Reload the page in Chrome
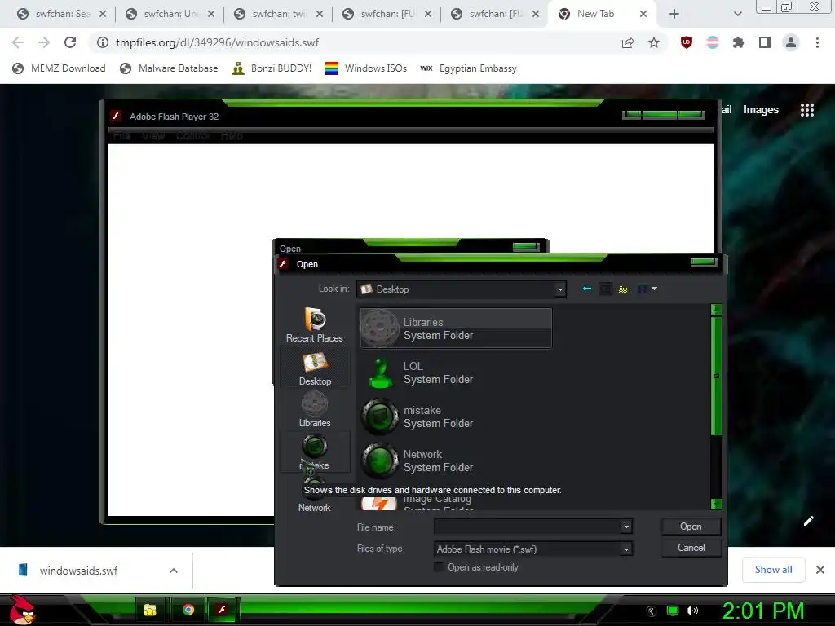The width and height of the screenshot is (835, 626). point(70,42)
